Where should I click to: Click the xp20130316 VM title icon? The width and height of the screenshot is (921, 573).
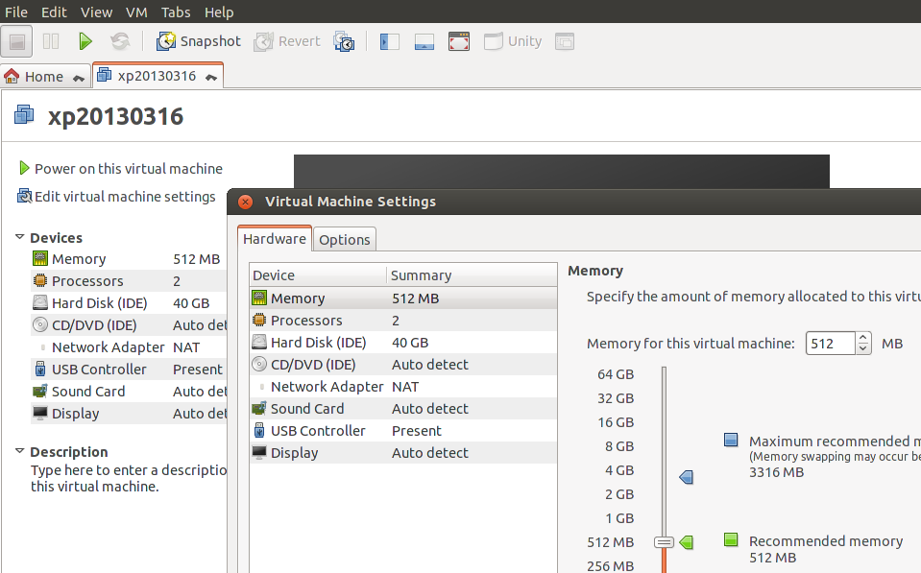pos(24,114)
